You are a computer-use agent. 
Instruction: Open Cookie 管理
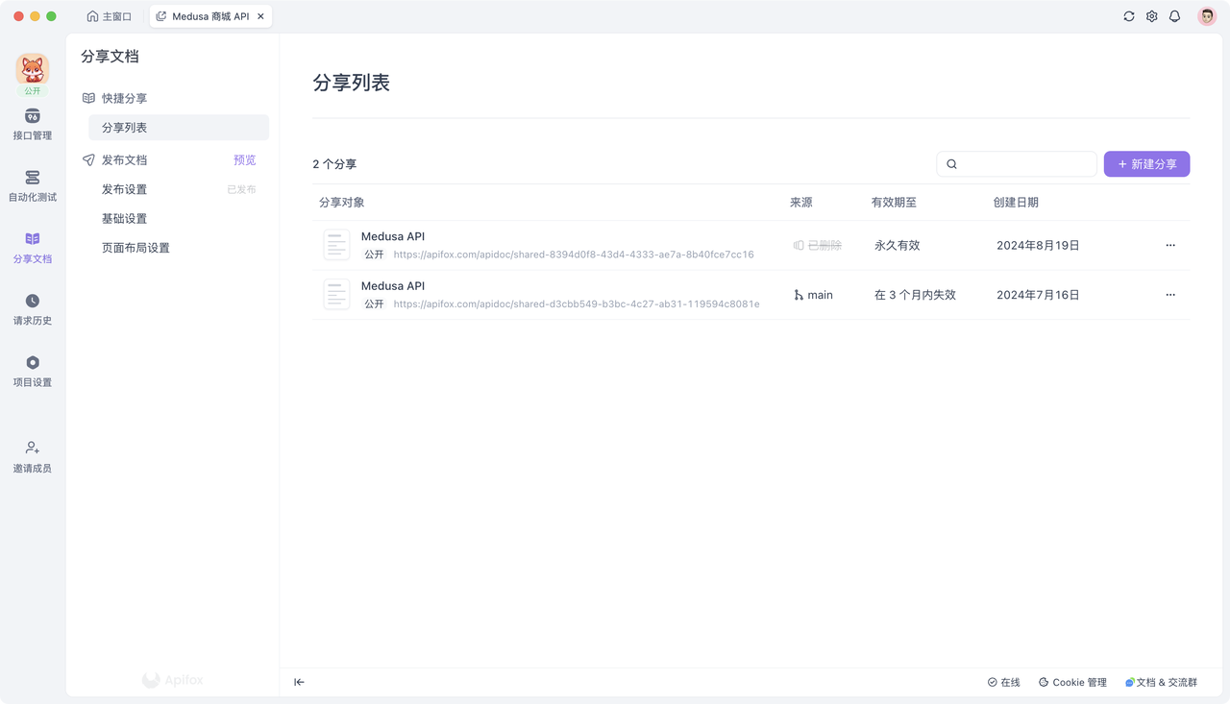1072,682
